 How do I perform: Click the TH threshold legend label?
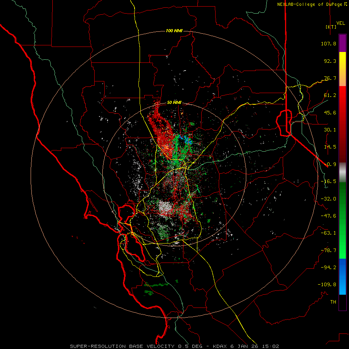click(333, 302)
